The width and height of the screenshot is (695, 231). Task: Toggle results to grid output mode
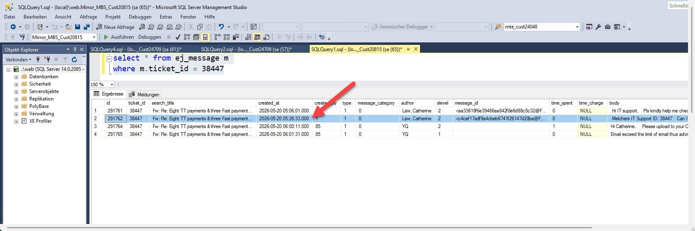tap(257, 37)
